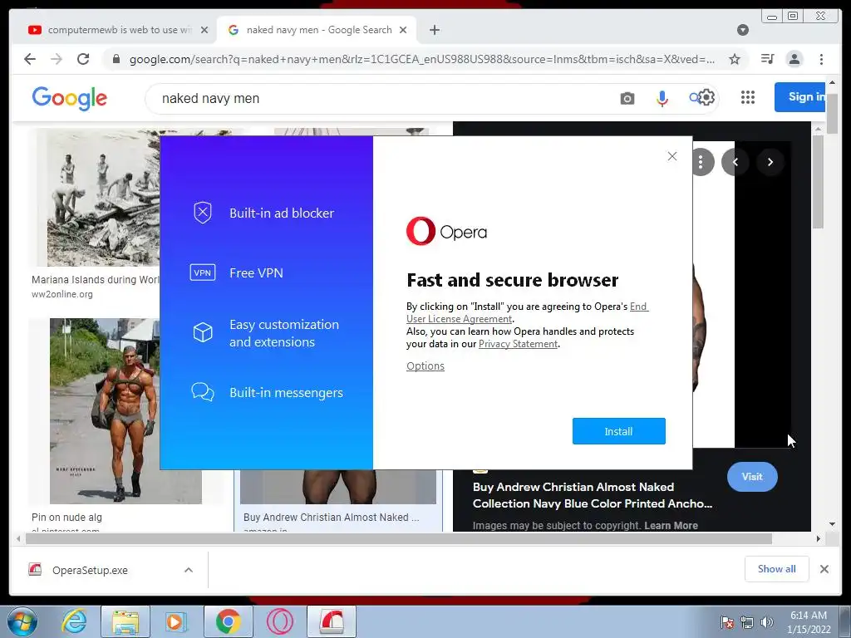The width and height of the screenshot is (851, 638).
Task: Click Show all downloads button
Action: coord(777,568)
